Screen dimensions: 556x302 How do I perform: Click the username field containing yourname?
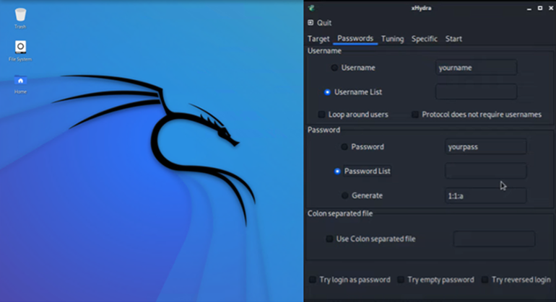click(477, 68)
